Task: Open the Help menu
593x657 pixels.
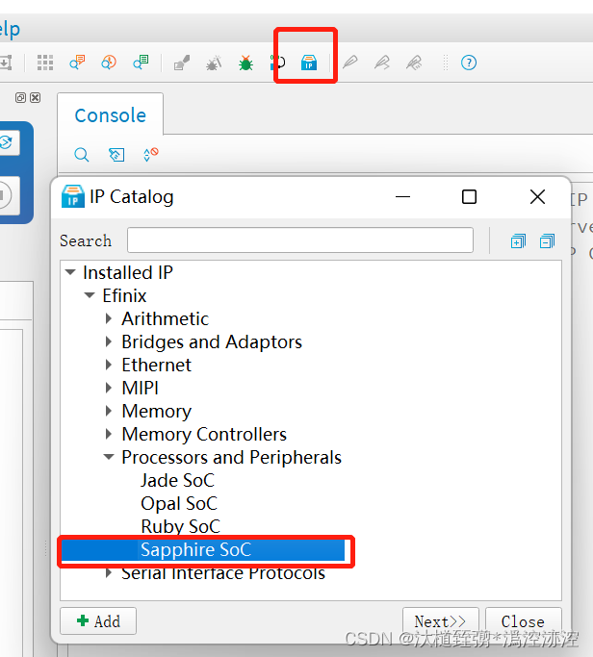Action: (x=9, y=29)
